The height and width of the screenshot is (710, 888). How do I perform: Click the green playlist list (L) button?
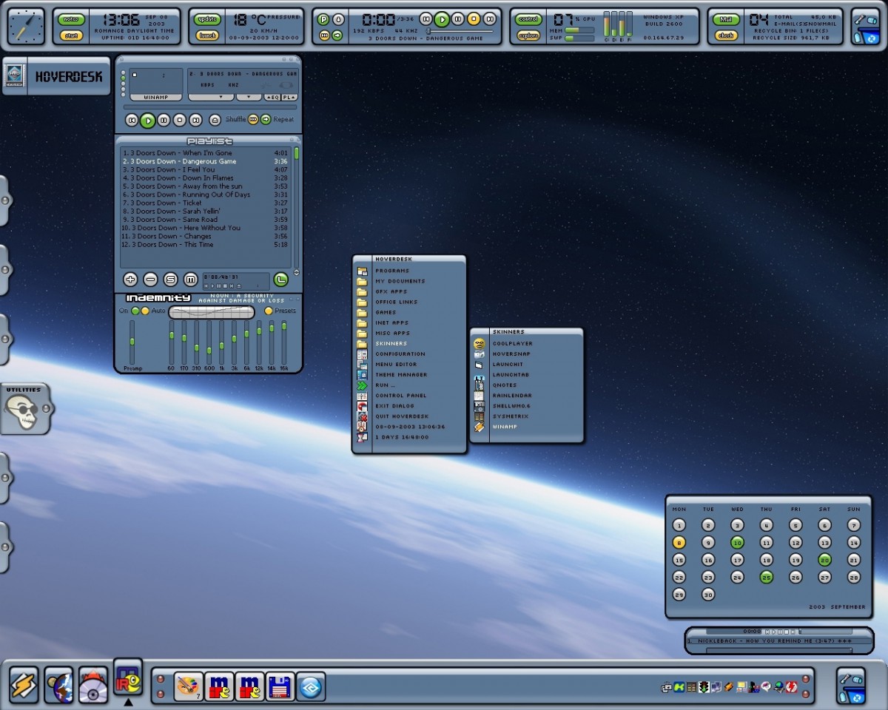point(280,279)
